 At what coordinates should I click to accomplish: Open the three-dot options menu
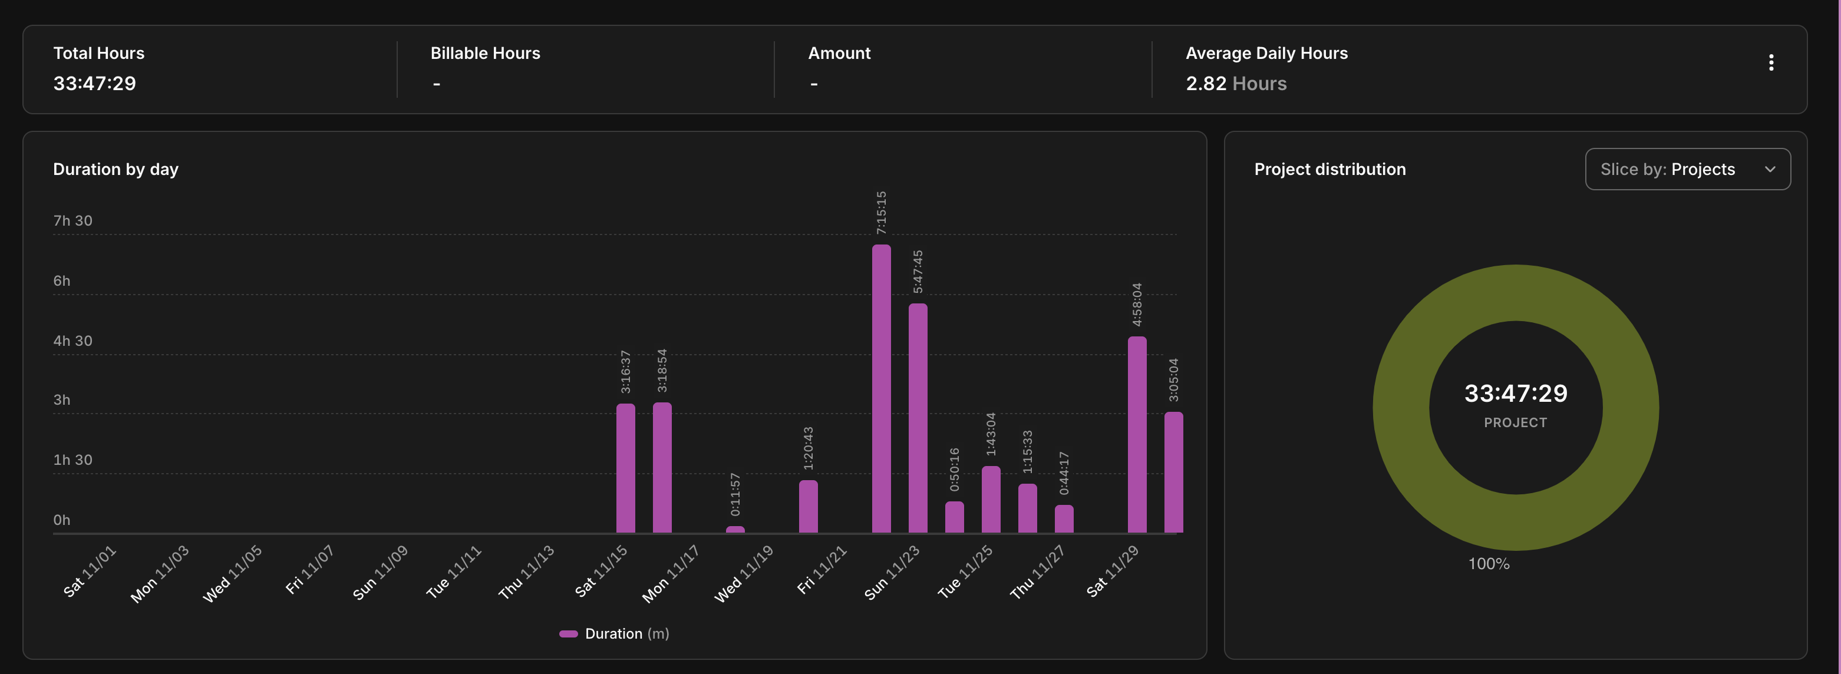point(1770,63)
